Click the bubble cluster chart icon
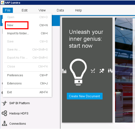 102,71
